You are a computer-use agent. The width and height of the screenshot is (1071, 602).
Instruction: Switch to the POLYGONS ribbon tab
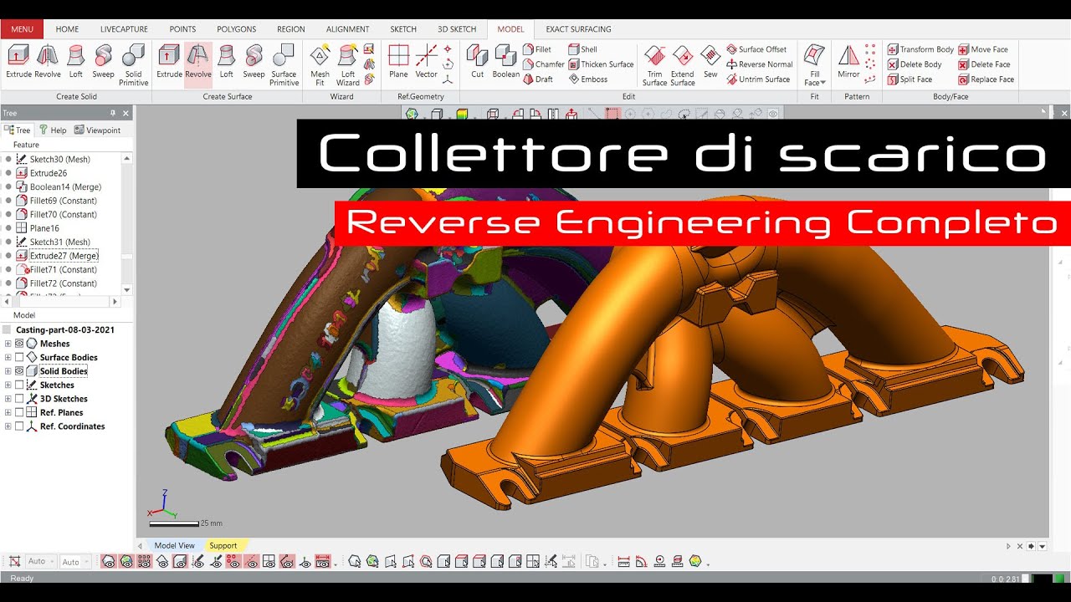tap(237, 29)
